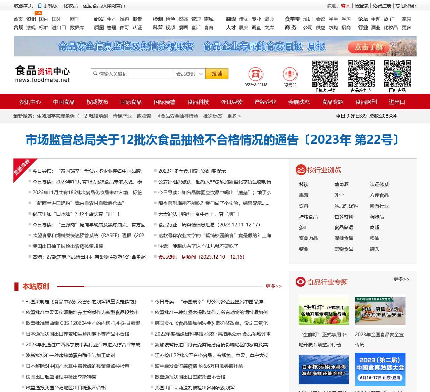Open the 乳业 industry category
Viewport: 430px width, 392px height.
pyautogui.click(x=339, y=195)
